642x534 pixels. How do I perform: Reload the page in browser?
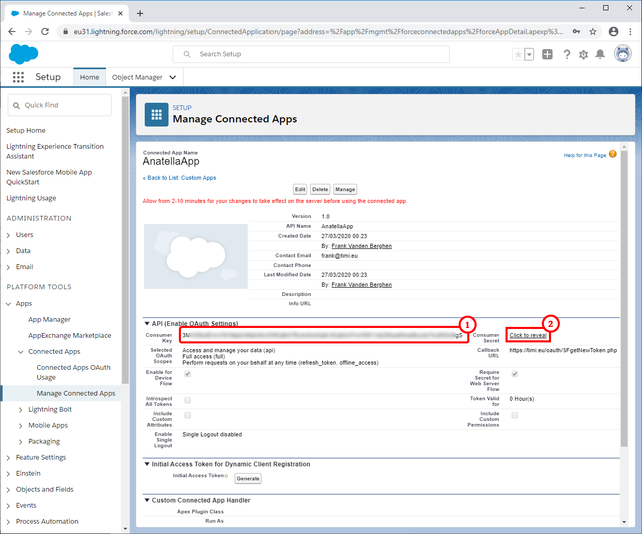tap(45, 32)
